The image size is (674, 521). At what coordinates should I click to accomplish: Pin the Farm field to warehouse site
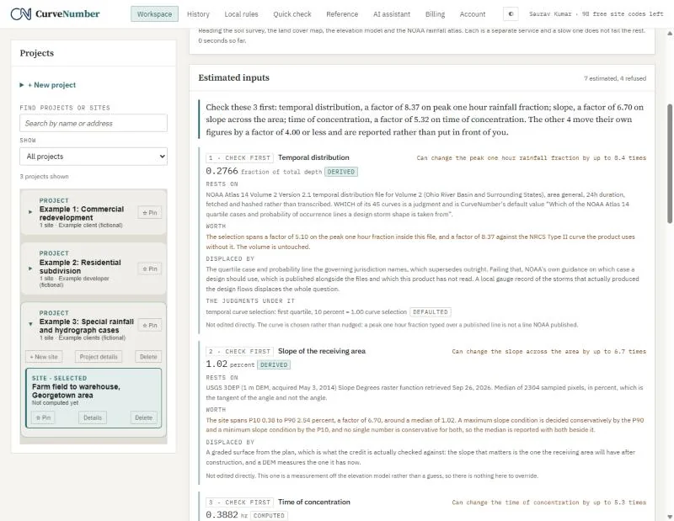click(x=43, y=417)
